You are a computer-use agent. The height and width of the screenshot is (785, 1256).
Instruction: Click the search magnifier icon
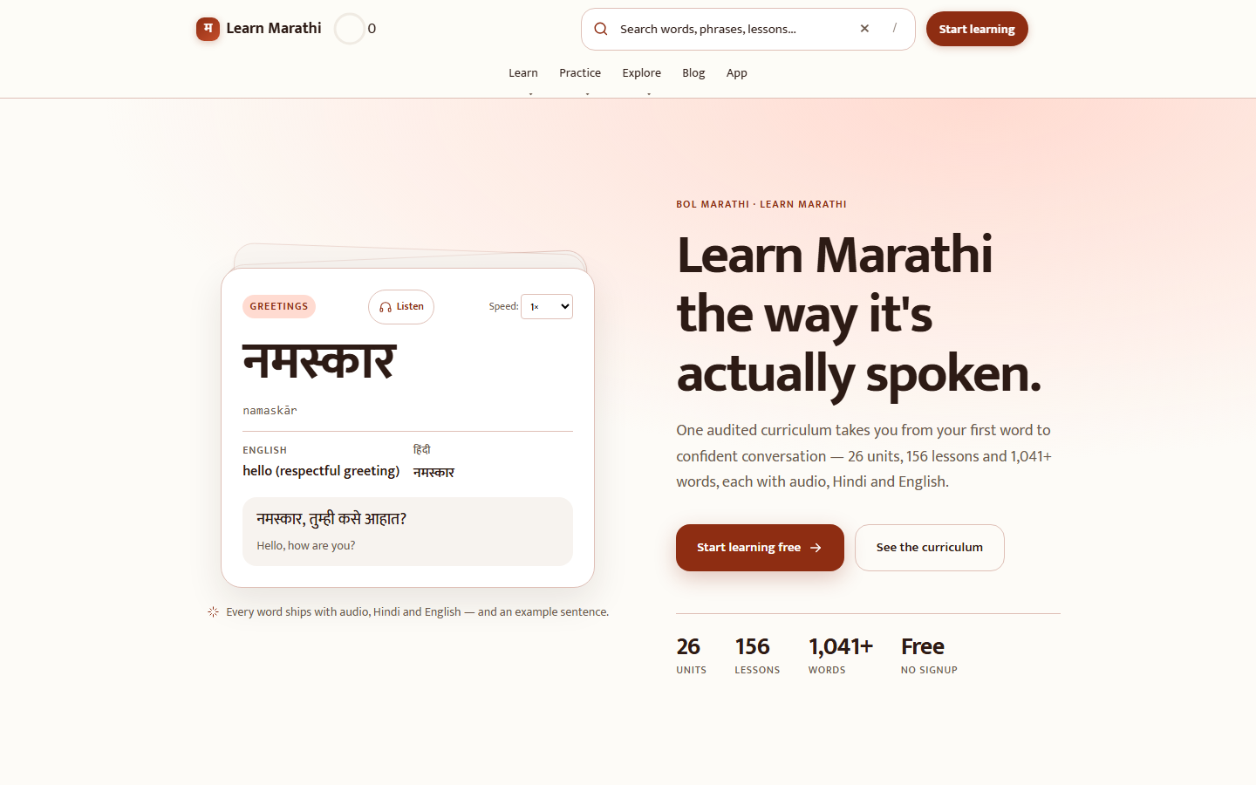point(601,29)
